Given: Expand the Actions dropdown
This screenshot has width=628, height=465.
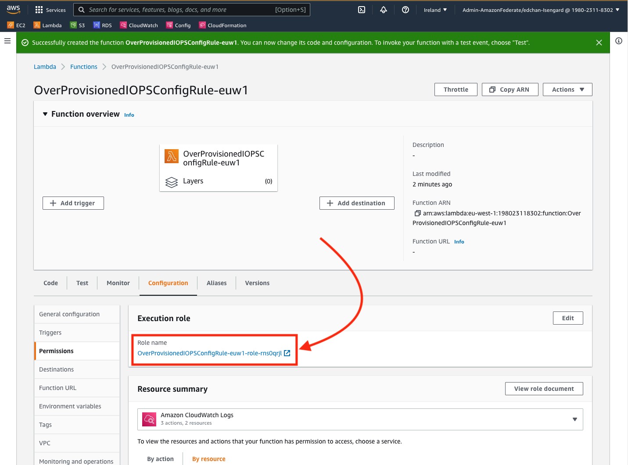Looking at the screenshot, I should 567,89.
